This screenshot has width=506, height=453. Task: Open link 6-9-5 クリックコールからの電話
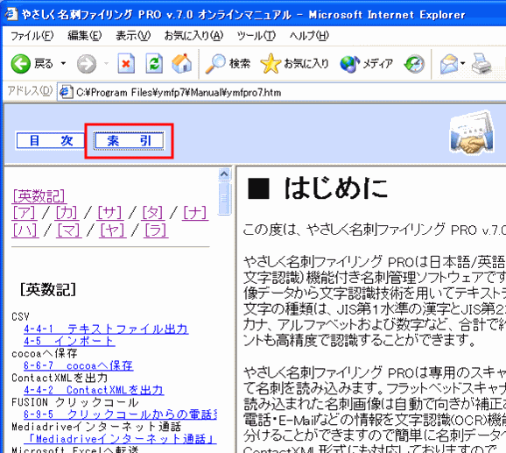[x=120, y=414]
